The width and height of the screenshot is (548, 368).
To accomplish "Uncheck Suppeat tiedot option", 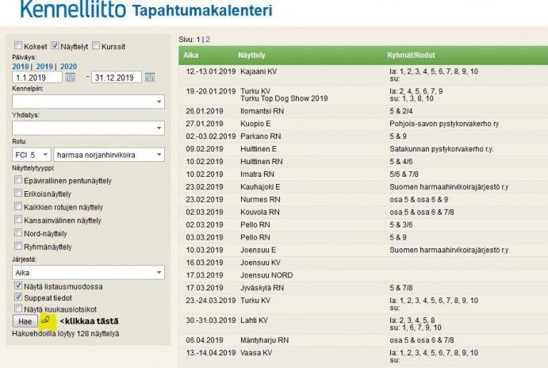I will [18, 297].
